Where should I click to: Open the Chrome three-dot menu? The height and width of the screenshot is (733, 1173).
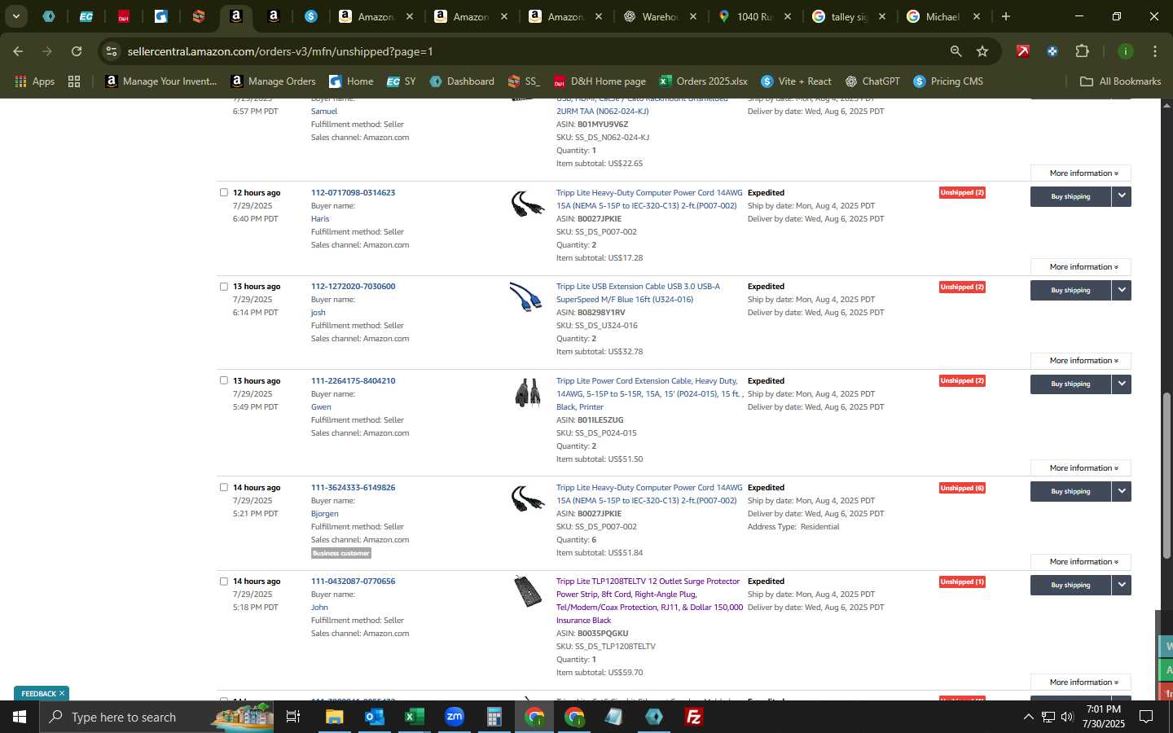(1154, 51)
